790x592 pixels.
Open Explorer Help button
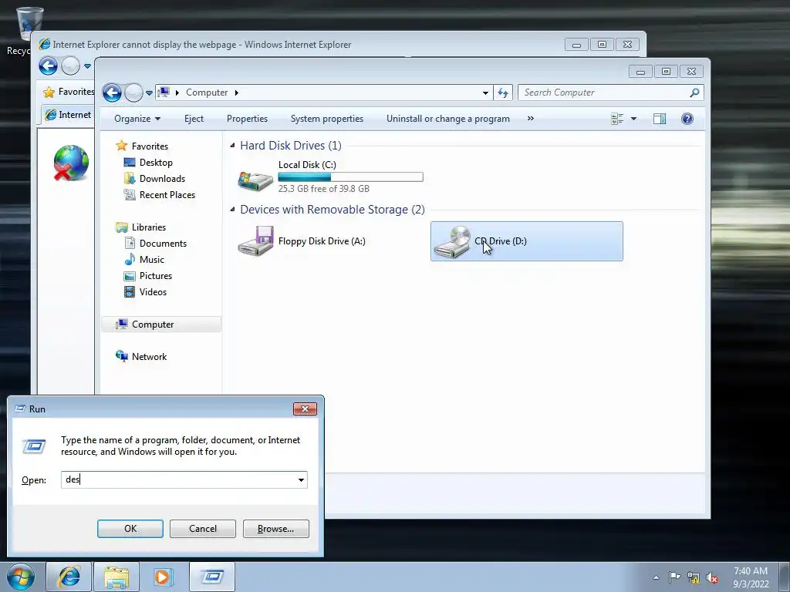[687, 119]
